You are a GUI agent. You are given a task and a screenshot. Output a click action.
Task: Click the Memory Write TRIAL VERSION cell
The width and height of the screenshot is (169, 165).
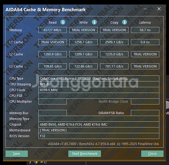pyautogui.click(x=83, y=30)
